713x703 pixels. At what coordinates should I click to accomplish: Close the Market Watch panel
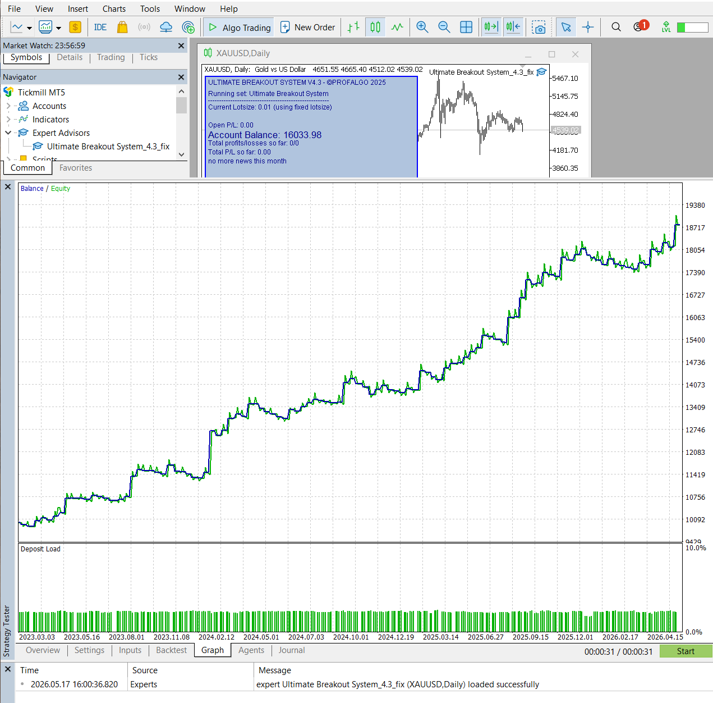point(181,45)
